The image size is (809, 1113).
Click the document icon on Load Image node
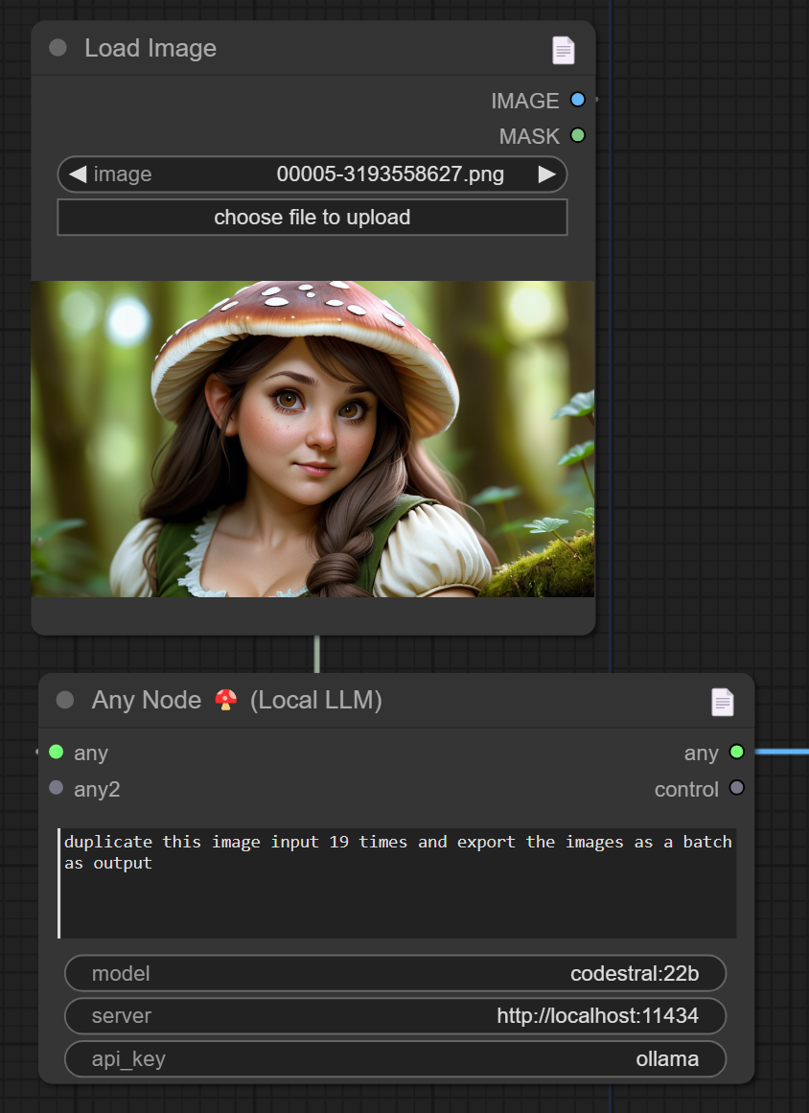[x=564, y=50]
